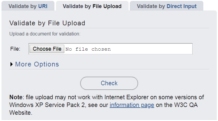Click the bold "File Upload" words in tab
The width and height of the screenshot is (218, 121).
106,6
